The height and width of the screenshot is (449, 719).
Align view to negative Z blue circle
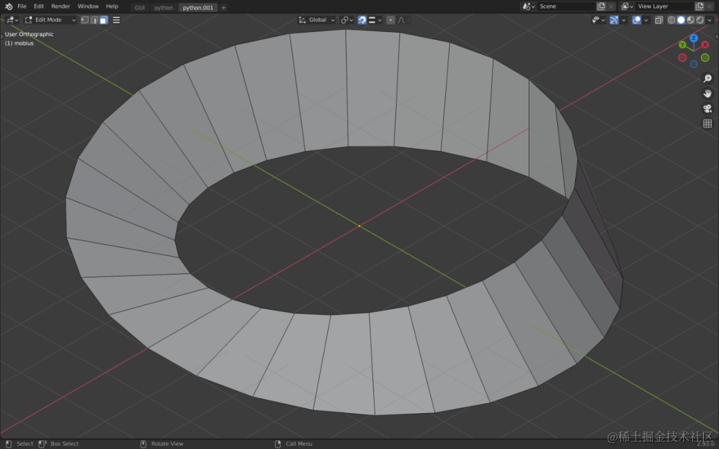(x=694, y=64)
